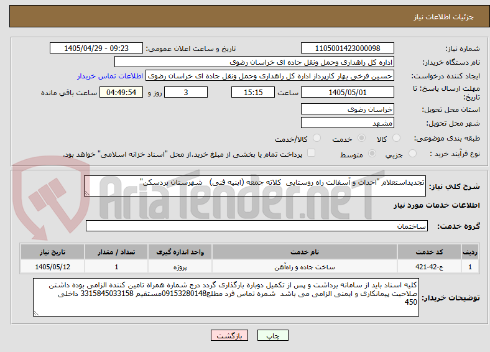Click the تاریخ نیاز column header
490x352 pixels.
52,252
